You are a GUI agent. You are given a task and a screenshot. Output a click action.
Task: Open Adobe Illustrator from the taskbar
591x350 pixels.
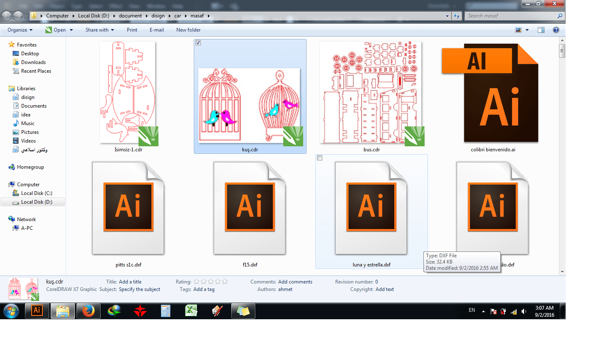37,311
